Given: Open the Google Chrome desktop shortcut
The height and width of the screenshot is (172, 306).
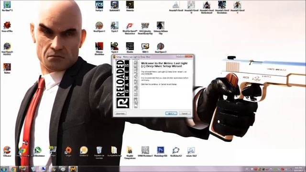Looking at the screenshot, I should coord(22,151).
